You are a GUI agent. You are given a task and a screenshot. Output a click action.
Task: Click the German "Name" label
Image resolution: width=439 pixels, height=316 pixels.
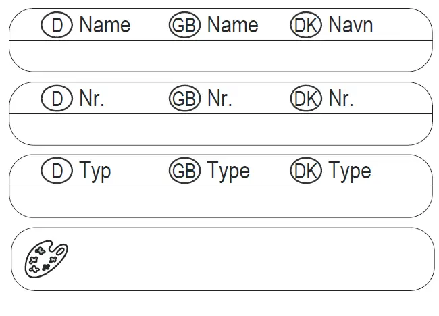(x=105, y=26)
